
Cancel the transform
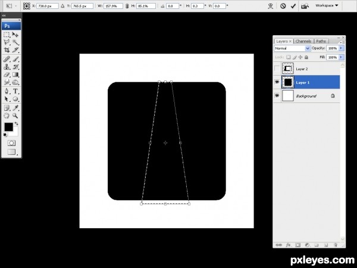[283, 6]
